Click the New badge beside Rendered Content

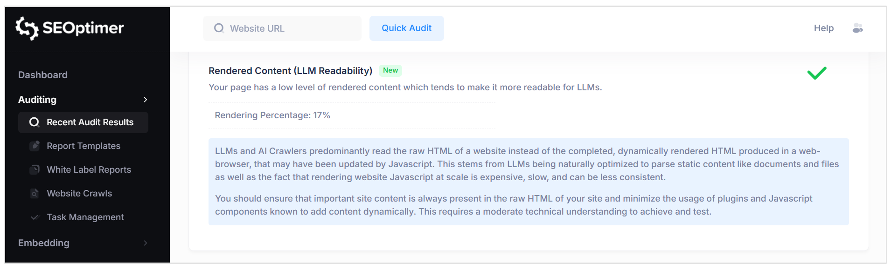pyautogui.click(x=390, y=70)
